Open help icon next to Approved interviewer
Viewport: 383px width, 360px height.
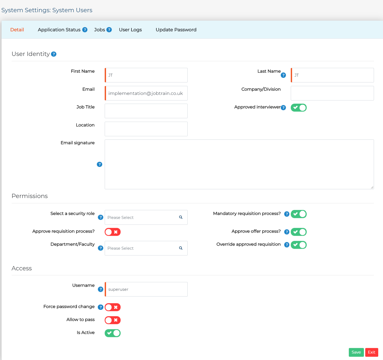click(284, 108)
